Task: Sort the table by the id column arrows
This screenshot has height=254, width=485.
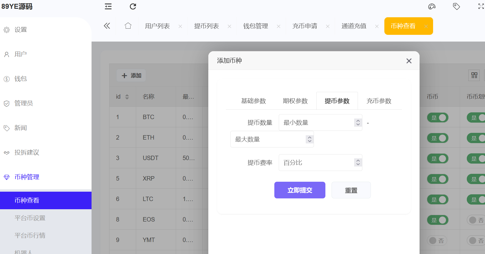Action: pos(127,97)
